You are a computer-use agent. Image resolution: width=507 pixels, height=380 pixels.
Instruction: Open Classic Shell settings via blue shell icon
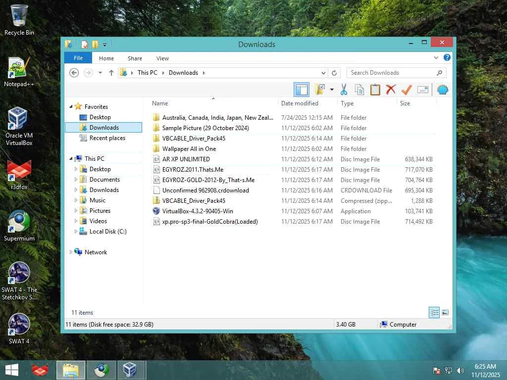point(442,90)
